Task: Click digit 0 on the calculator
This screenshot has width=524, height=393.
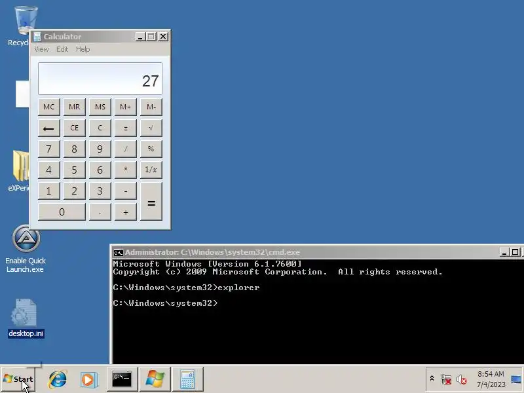Action: (x=62, y=212)
